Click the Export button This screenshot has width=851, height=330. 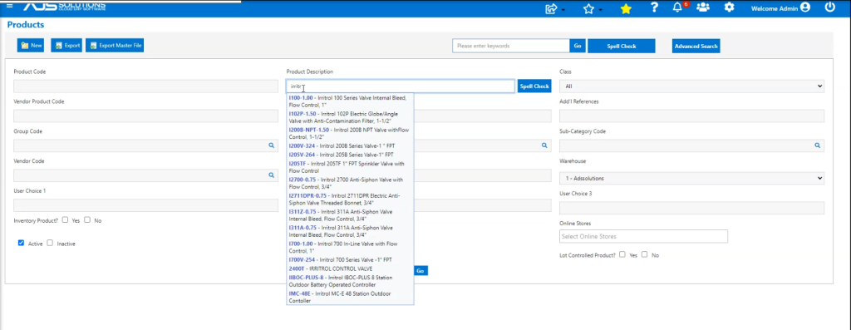66,46
